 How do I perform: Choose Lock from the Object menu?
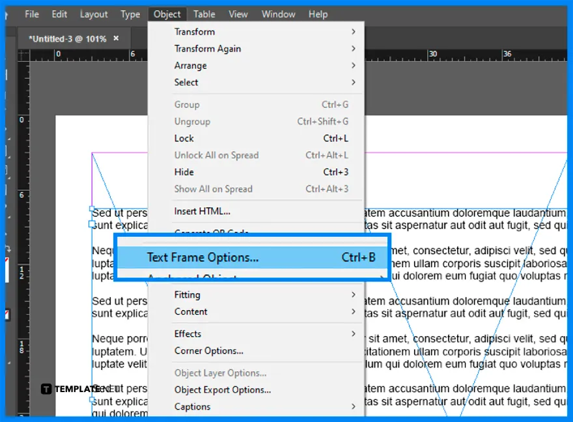click(x=184, y=138)
